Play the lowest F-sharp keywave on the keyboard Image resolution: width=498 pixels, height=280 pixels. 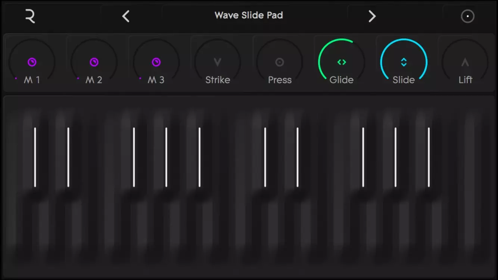pos(134,157)
